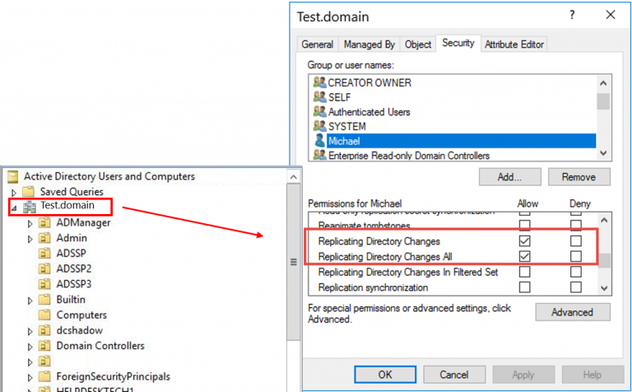This screenshot has width=632, height=392.
Task: Uncheck Allow for Replicating Directory Changes
Action: point(524,241)
